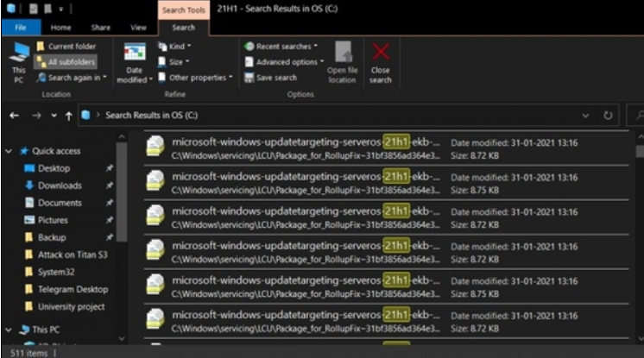The height and width of the screenshot is (358, 644).
Task: Select the sixth search result row
Action: point(386,321)
